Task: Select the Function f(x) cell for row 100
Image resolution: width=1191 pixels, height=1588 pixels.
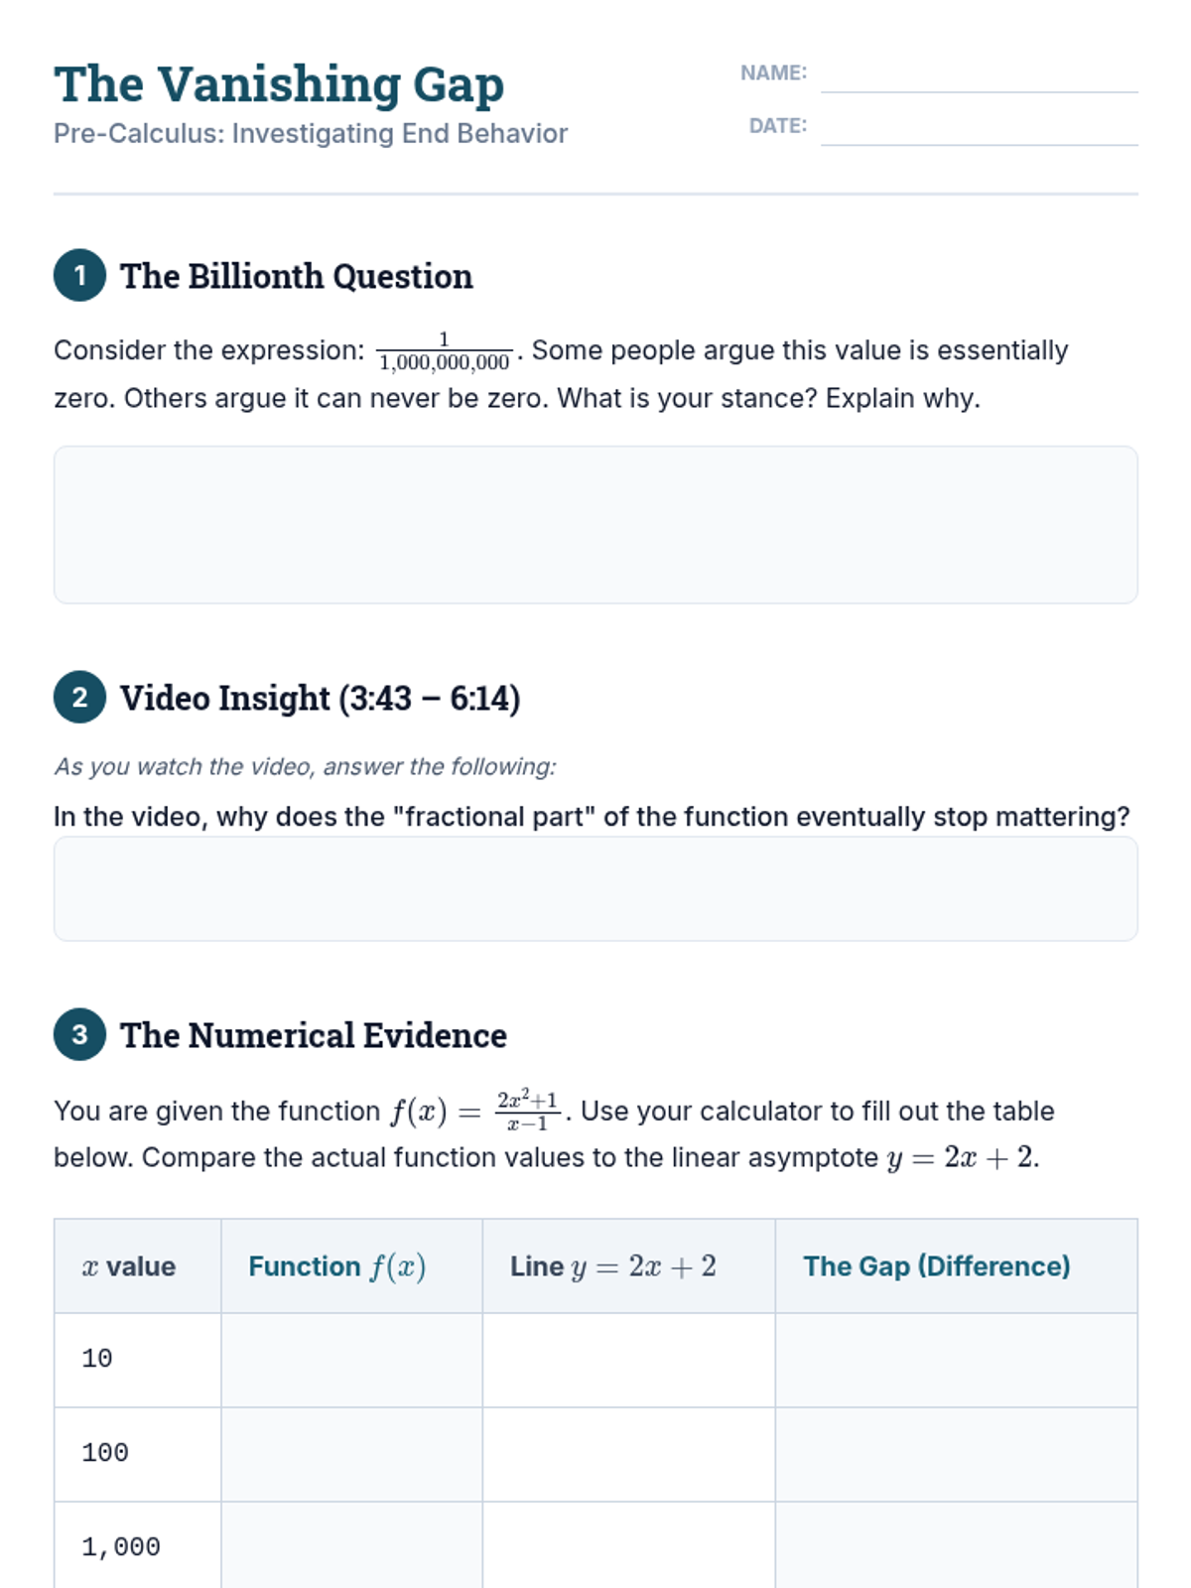Action: [x=351, y=1454]
